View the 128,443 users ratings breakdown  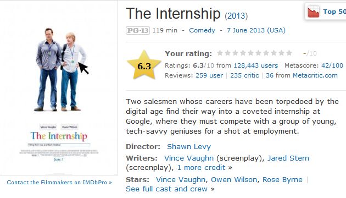tap(256, 65)
